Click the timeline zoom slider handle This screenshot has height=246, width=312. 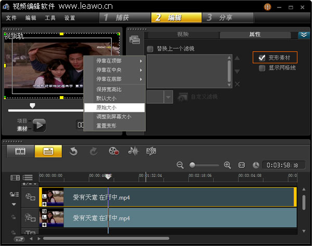click(x=192, y=165)
